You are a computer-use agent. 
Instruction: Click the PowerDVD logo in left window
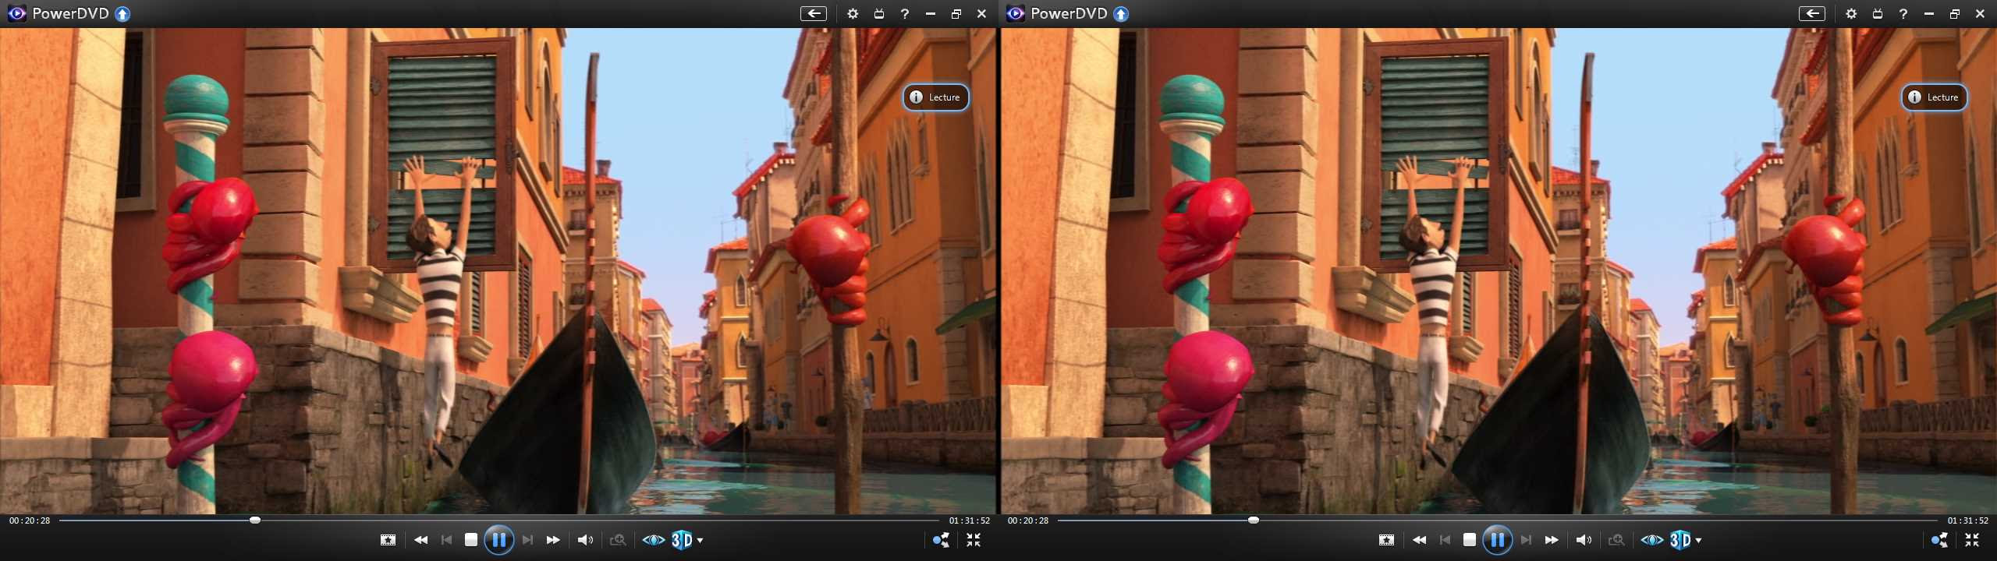click(16, 13)
